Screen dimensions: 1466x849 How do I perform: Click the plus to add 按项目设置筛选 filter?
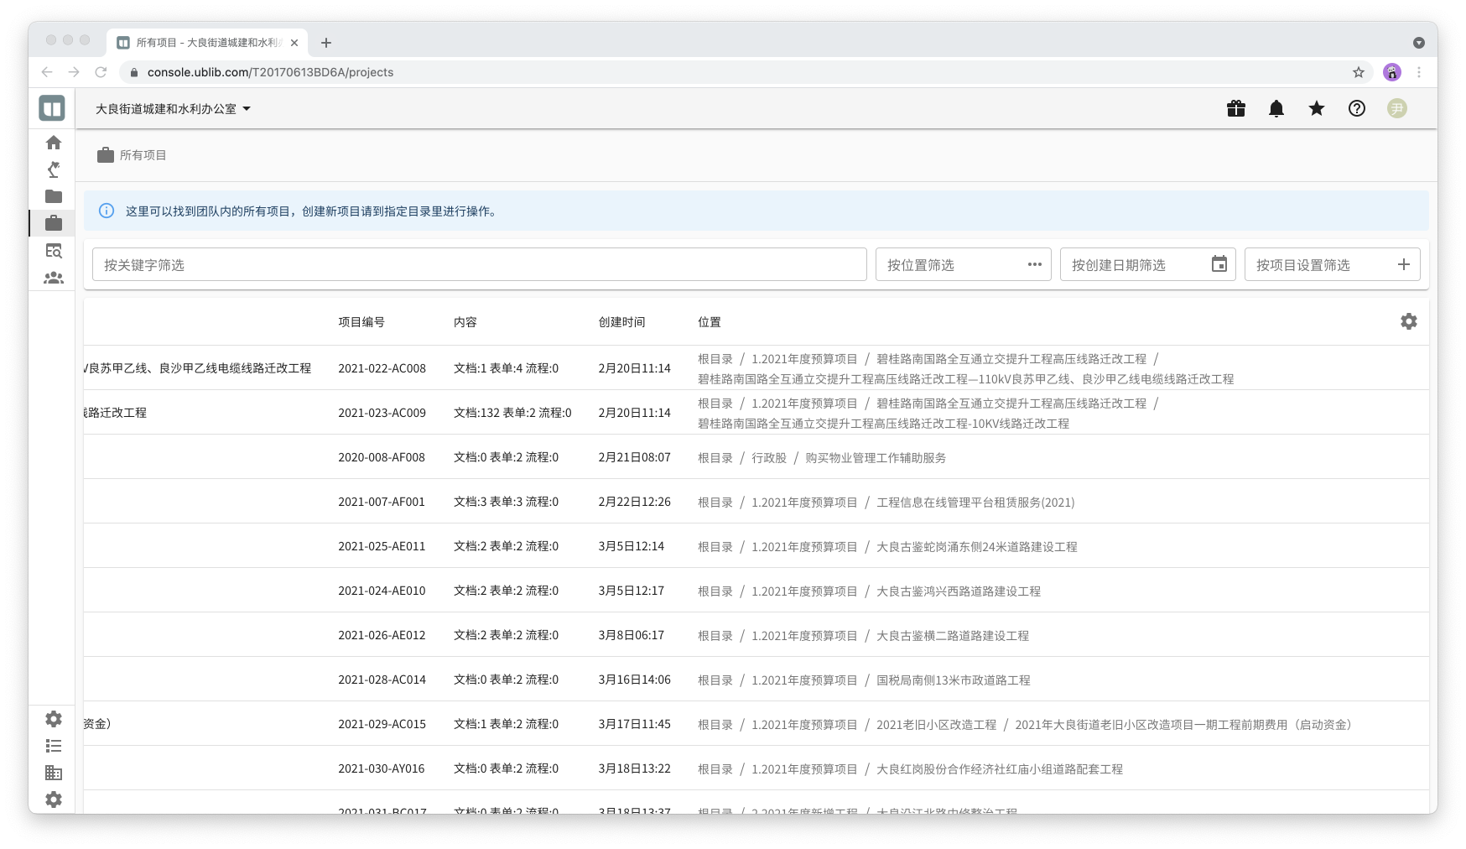pos(1403,265)
